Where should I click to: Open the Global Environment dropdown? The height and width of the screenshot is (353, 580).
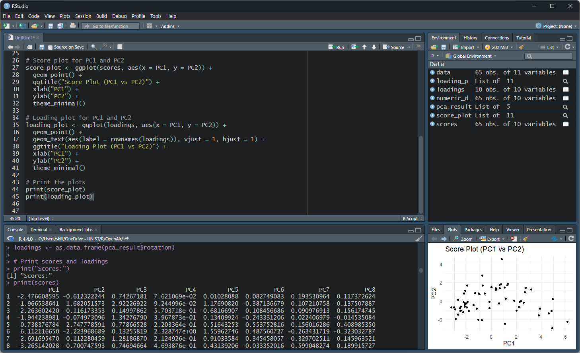(471, 56)
